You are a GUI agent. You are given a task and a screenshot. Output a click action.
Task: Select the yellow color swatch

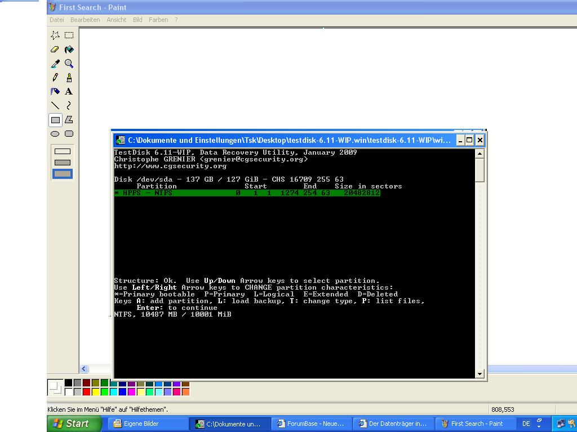tap(96, 392)
